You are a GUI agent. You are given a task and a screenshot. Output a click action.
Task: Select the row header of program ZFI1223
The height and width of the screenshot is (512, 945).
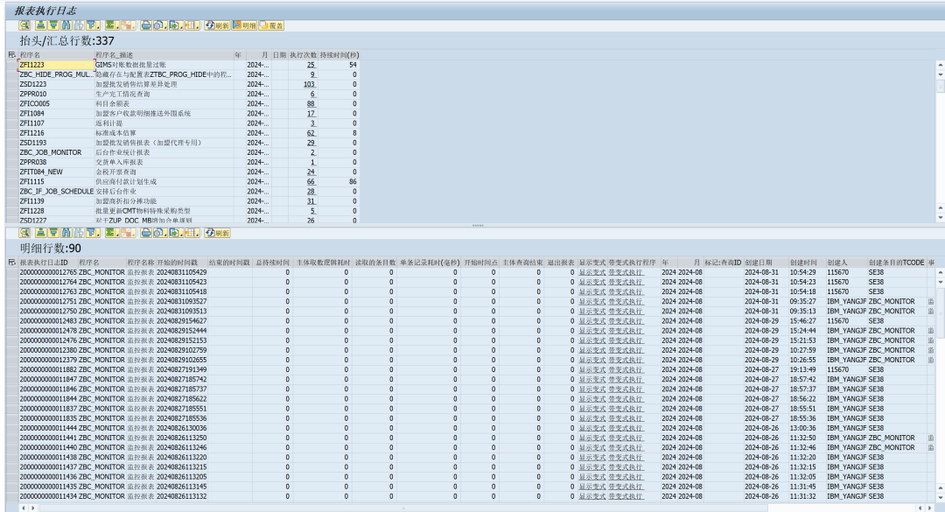[x=12, y=65]
